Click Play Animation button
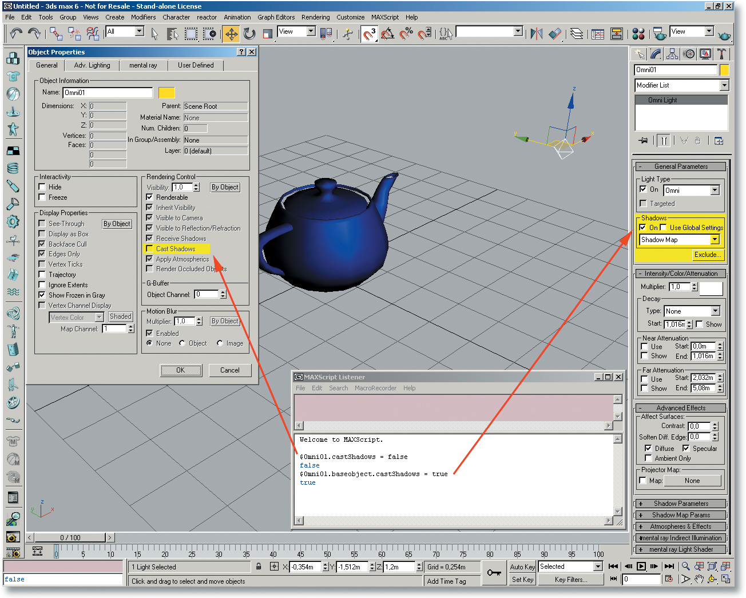Screen dimensions: 746x598 coord(641,567)
